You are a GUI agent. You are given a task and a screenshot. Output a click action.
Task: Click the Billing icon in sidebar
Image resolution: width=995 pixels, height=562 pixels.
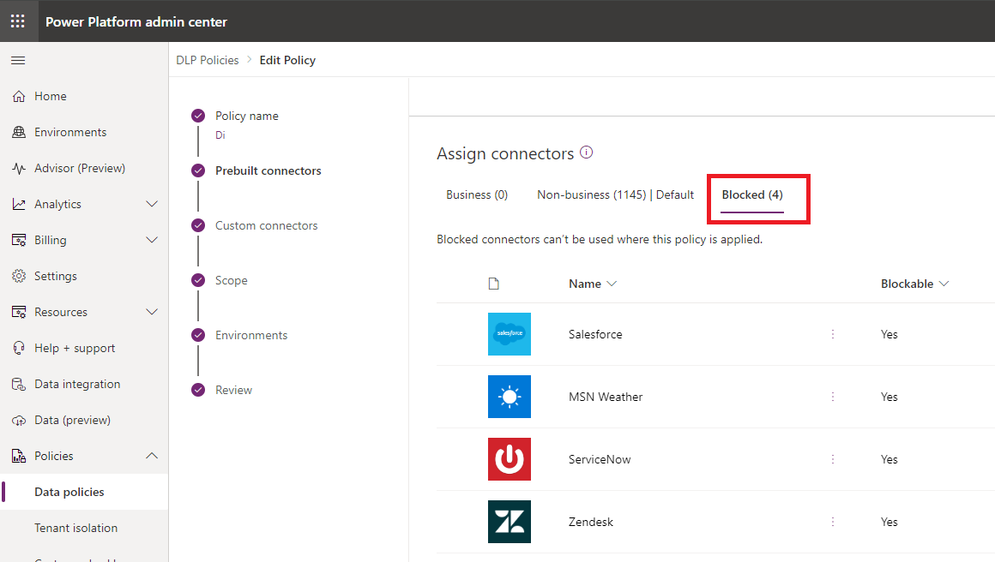click(x=19, y=240)
